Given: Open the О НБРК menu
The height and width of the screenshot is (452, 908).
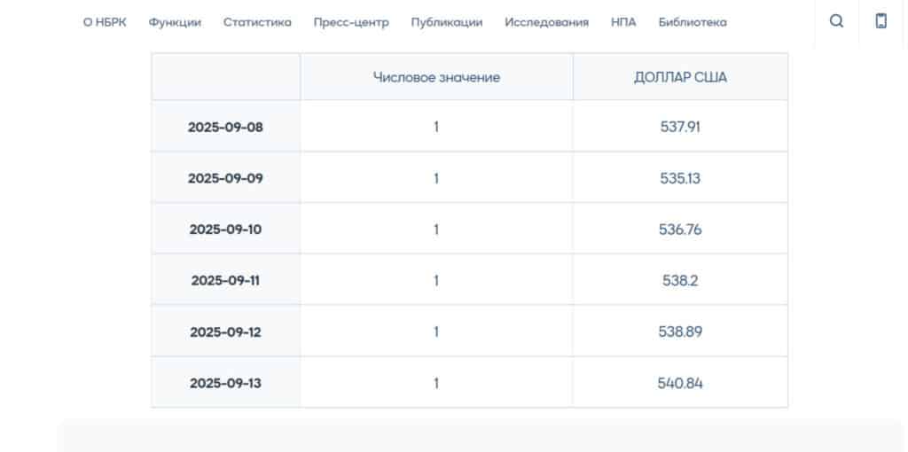Looking at the screenshot, I should coord(105,22).
